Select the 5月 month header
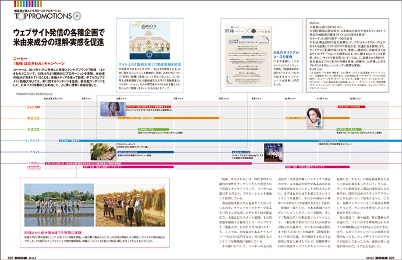 (x=86, y=99)
